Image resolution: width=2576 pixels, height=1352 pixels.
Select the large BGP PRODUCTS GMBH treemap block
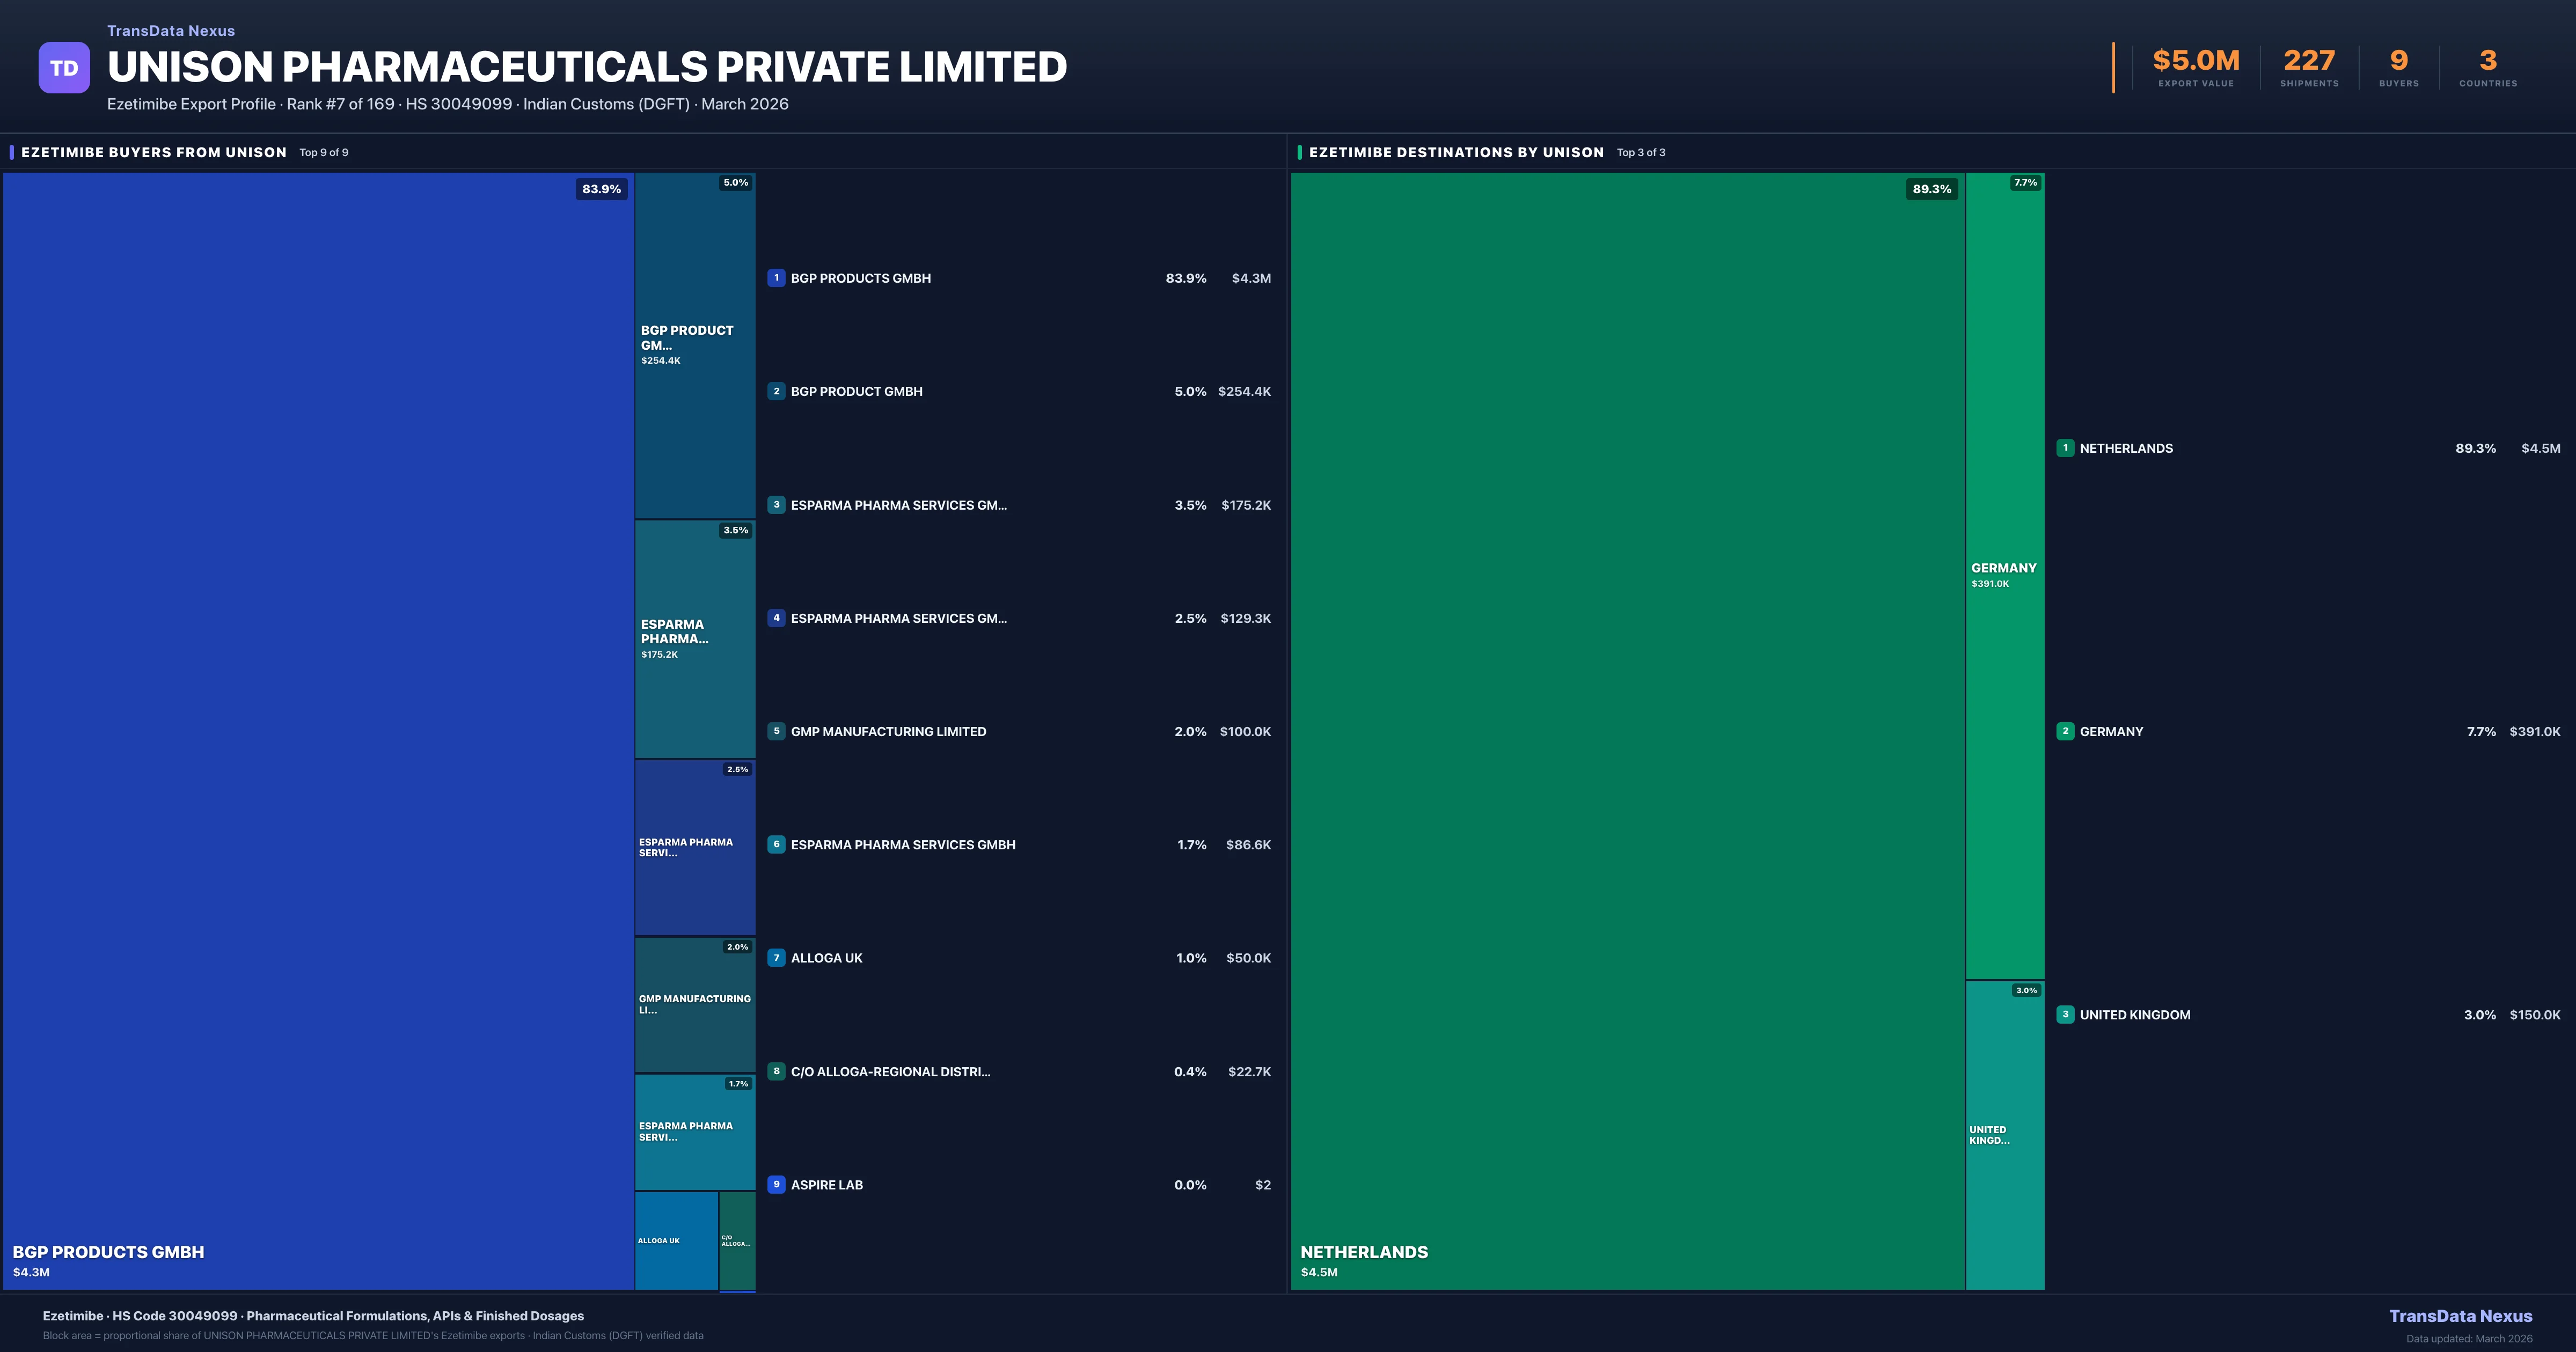(318, 730)
